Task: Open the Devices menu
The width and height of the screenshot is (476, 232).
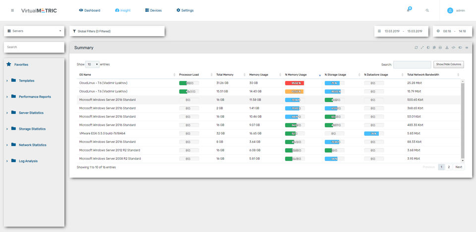Action: coord(153,10)
